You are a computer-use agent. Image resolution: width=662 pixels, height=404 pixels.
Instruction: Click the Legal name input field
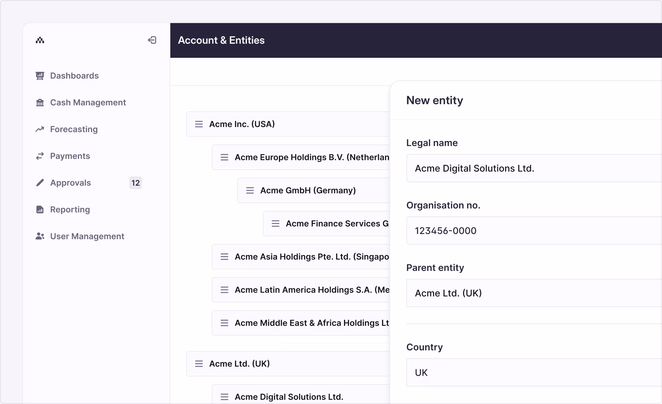coord(534,168)
